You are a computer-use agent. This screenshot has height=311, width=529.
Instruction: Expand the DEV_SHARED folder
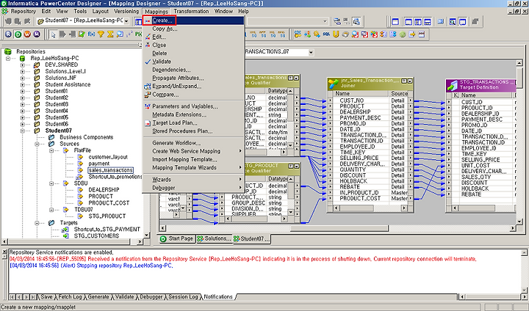coord(22,65)
